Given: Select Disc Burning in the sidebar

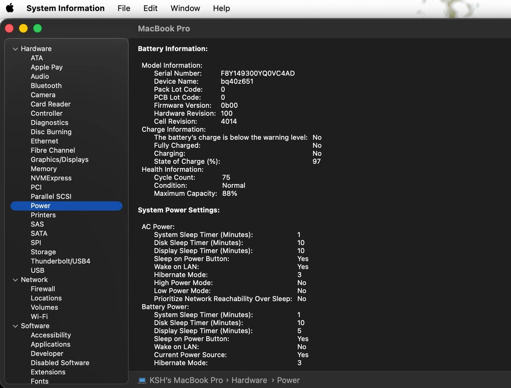Looking at the screenshot, I should click(51, 132).
